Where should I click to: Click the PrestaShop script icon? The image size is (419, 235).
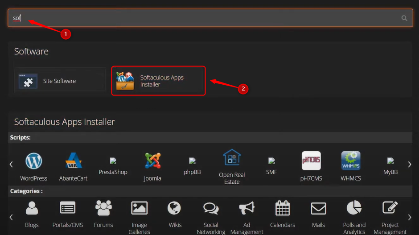(x=113, y=161)
